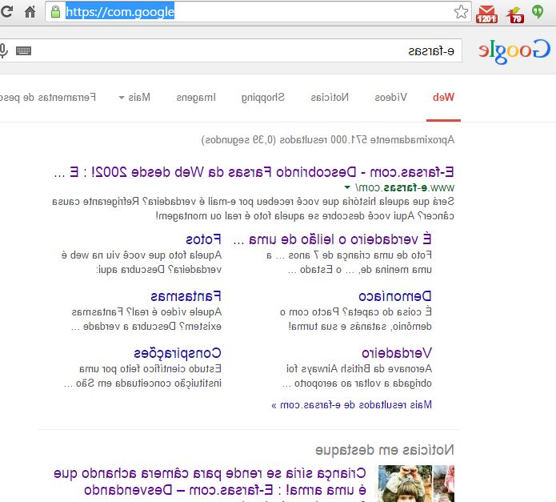Open the mirrored Conspirações sitelink

[178, 353]
